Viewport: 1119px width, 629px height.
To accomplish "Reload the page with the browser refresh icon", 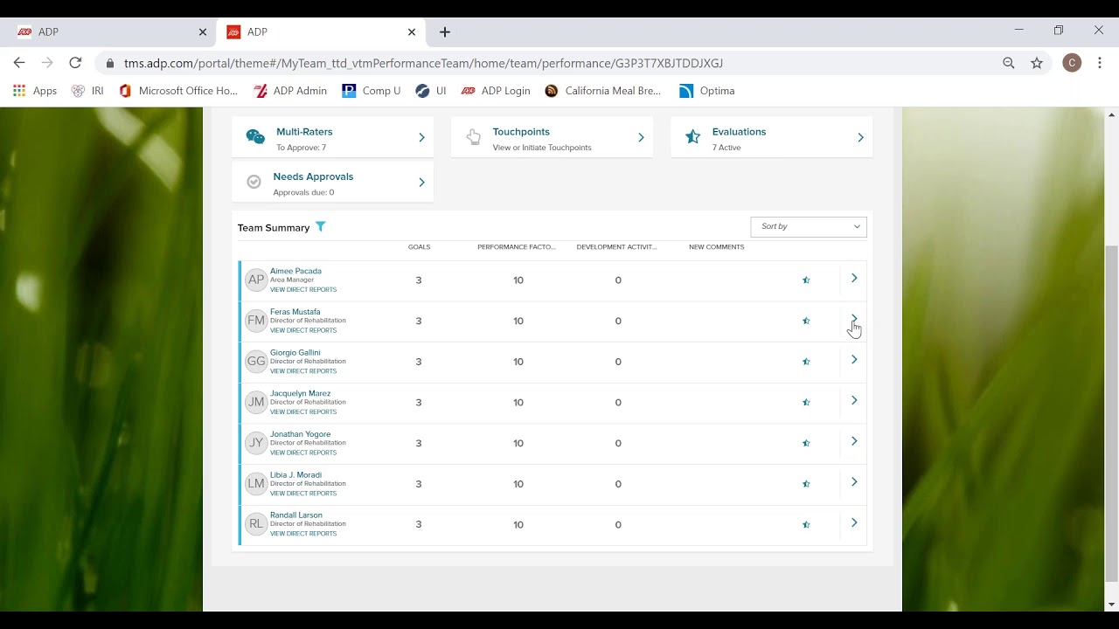I will [x=75, y=63].
